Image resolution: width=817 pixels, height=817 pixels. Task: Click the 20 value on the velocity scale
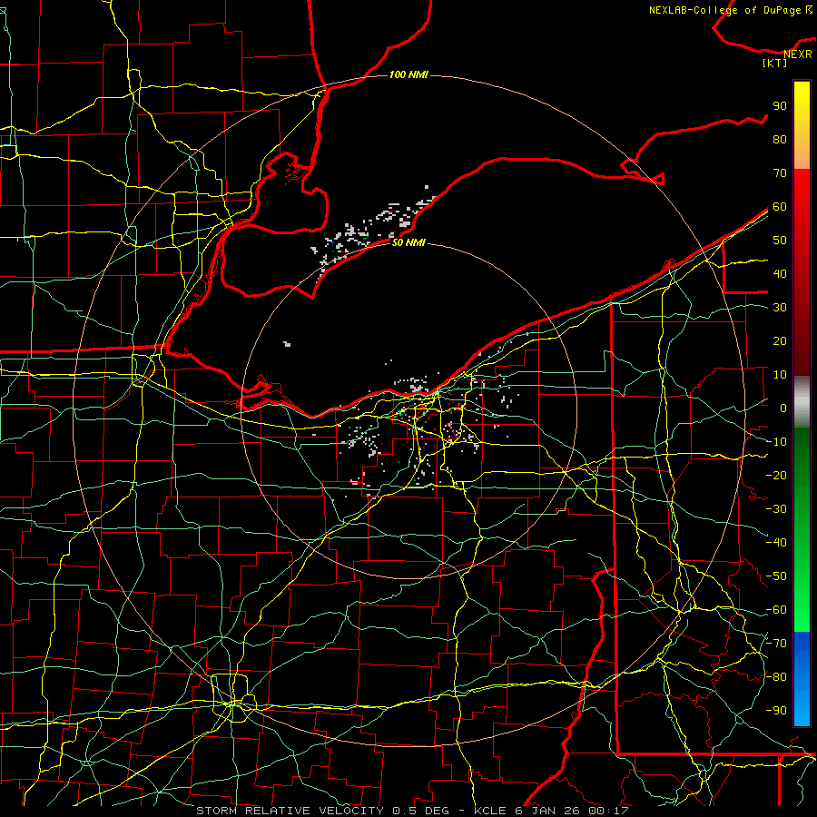tap(780, 340)
